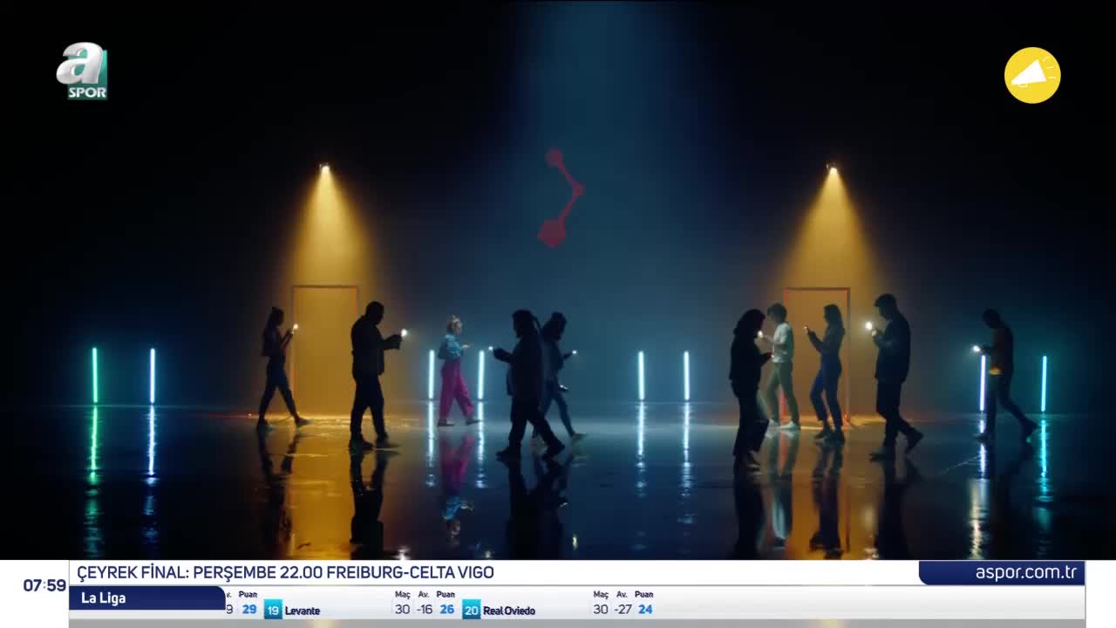Click Real Oviedo's 26 points value
Screen dimensions: 1116x628
[x=446, y=610]
